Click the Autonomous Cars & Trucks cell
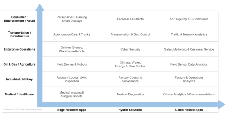Image resolution: width=227 pixels, height=114 pixels. tap(72, 34)
